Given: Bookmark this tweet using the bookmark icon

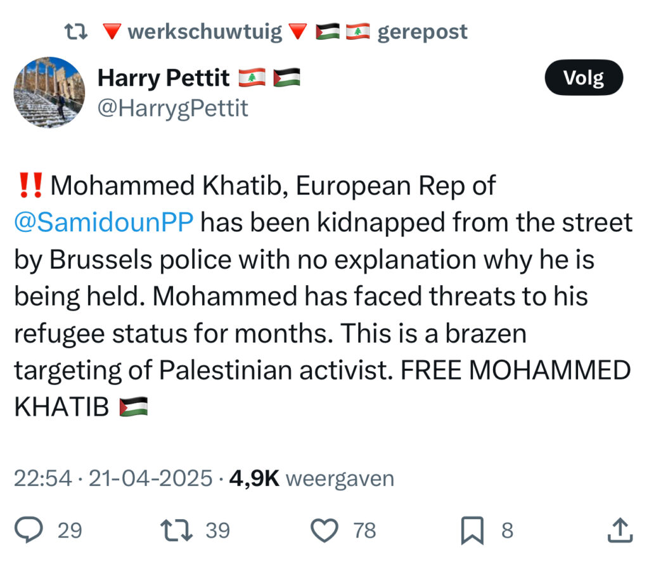Looking at the screenshot, I should click(472, 530).
